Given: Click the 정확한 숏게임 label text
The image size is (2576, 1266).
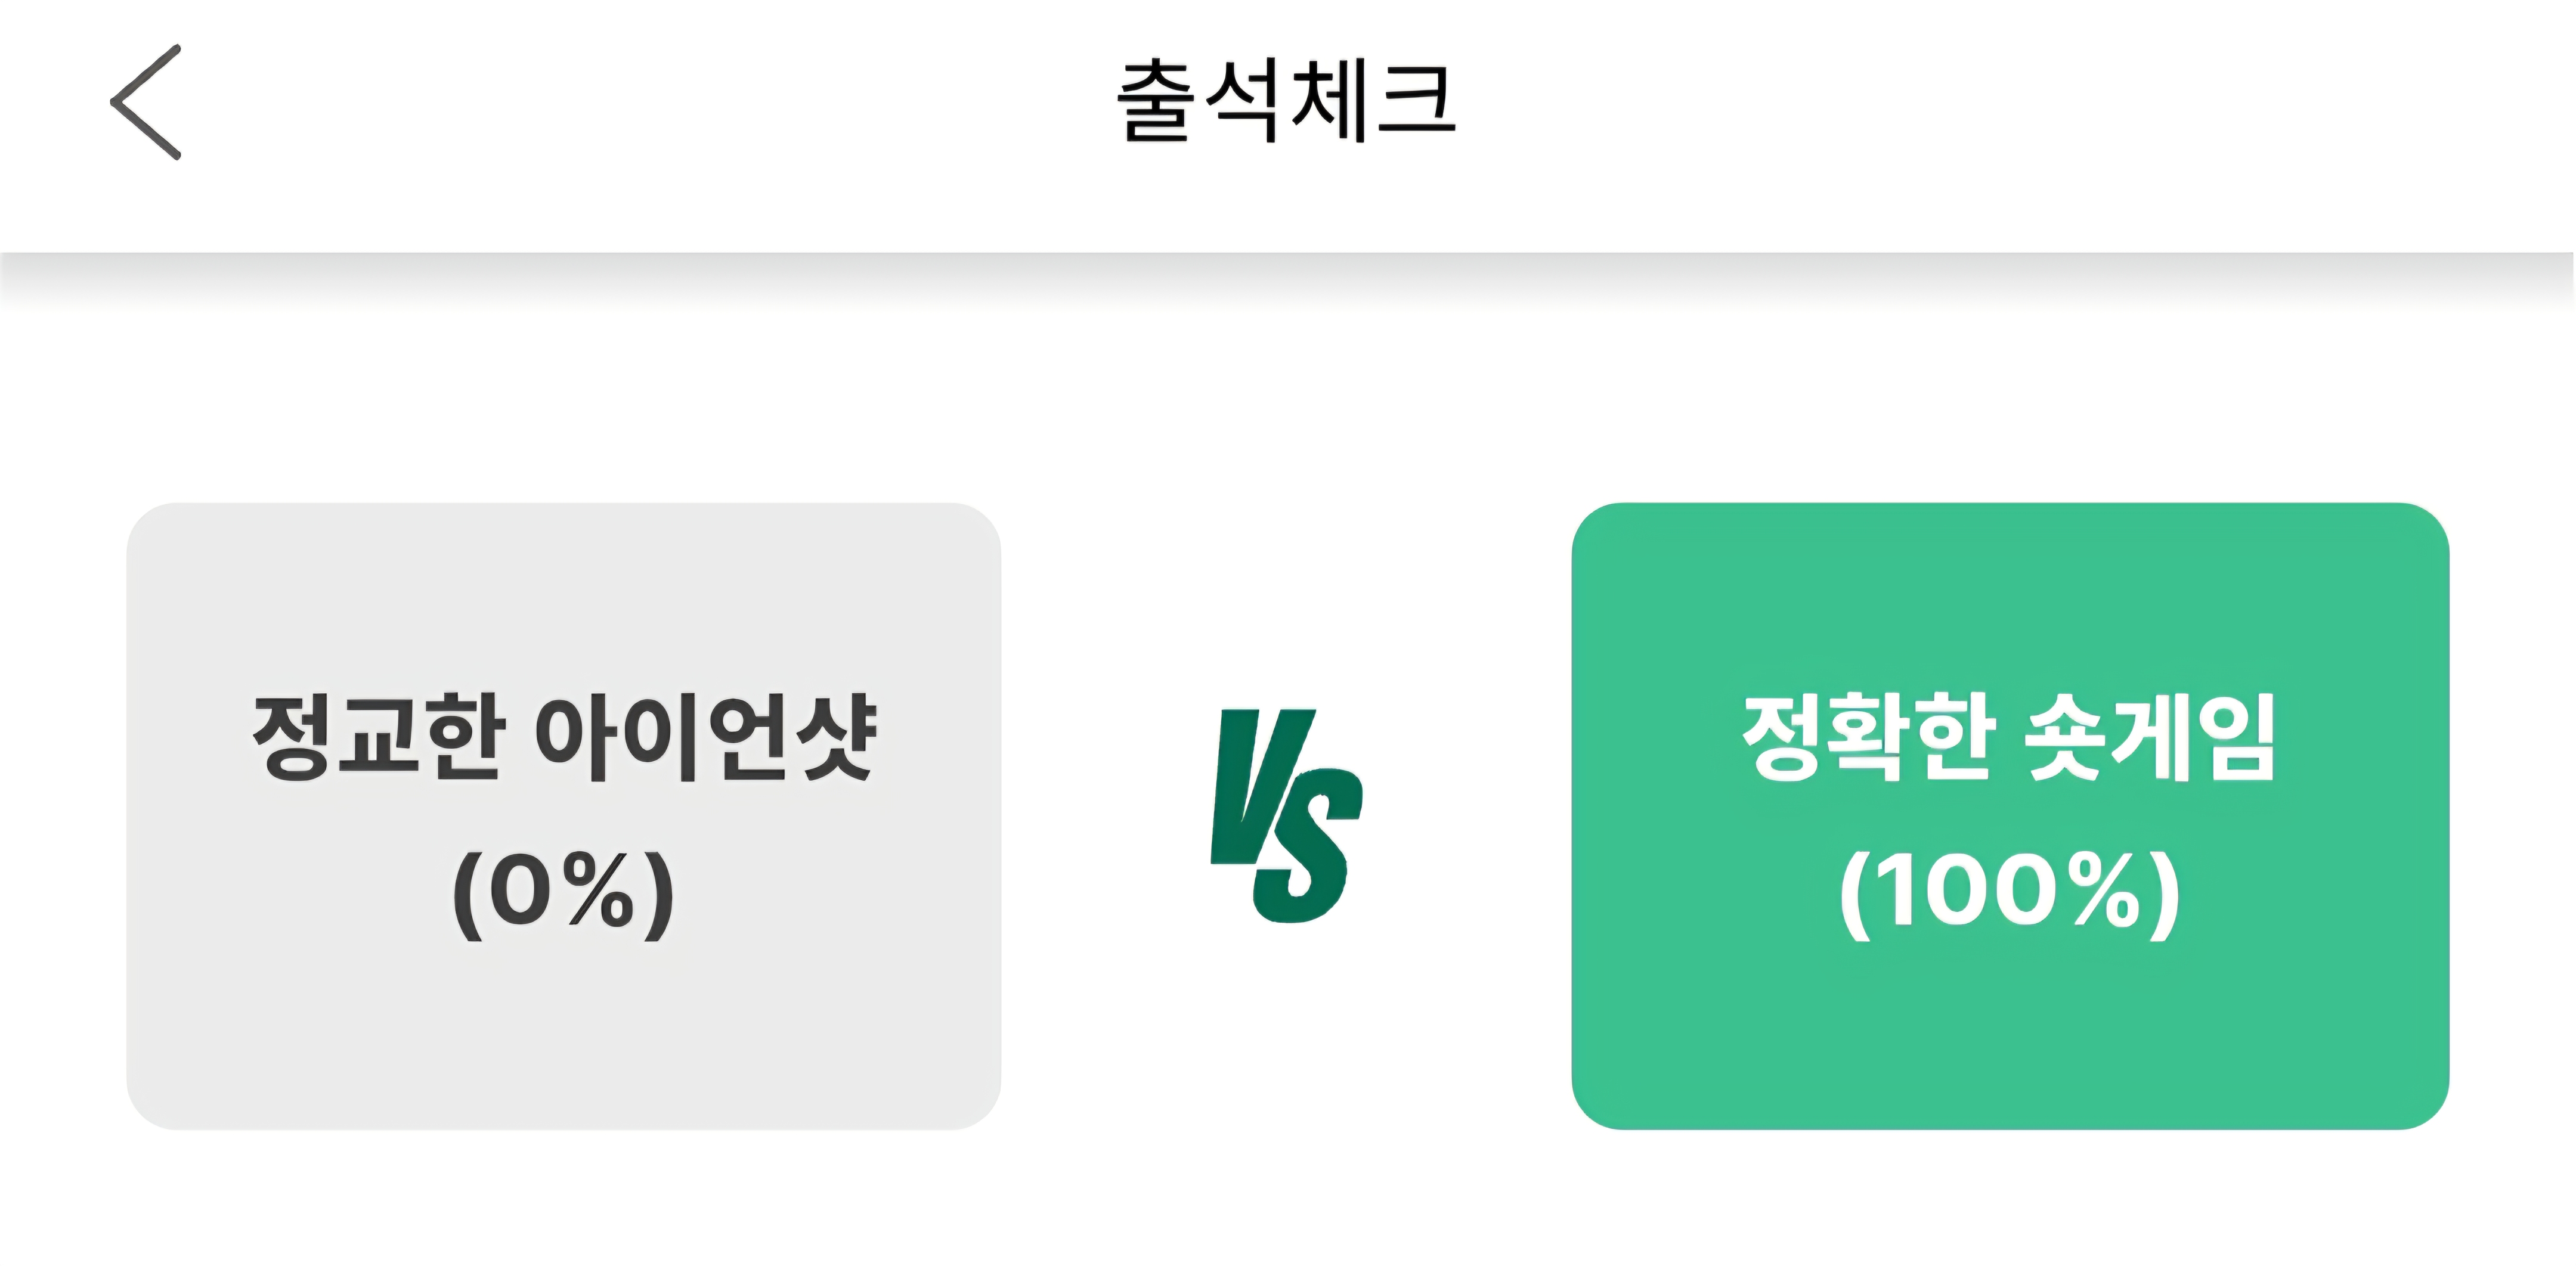Looking at the screenshot, I should click(x=2009, y=737).
